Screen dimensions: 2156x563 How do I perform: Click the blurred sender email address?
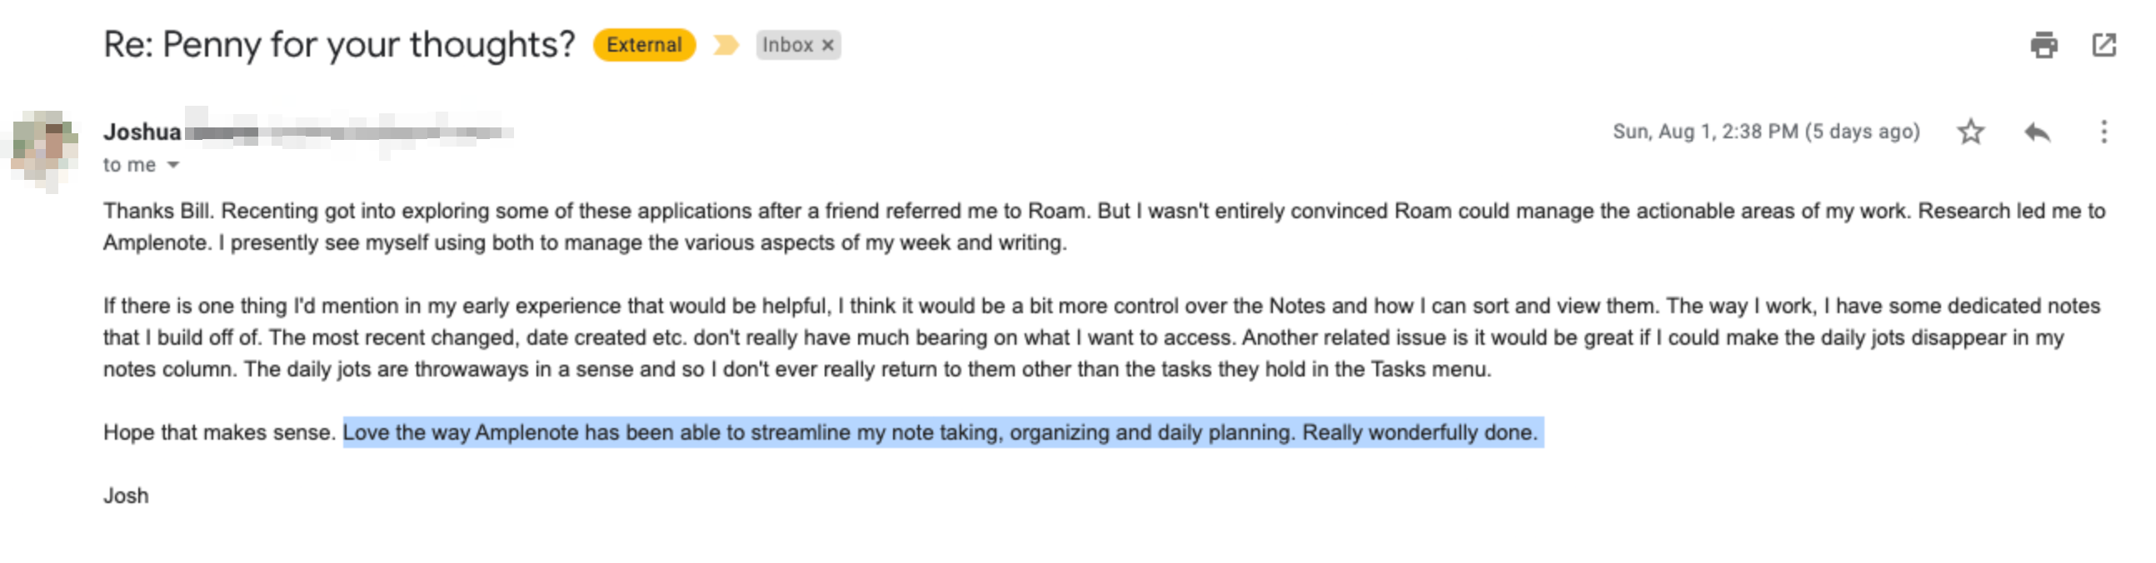[x=350, y=132]
